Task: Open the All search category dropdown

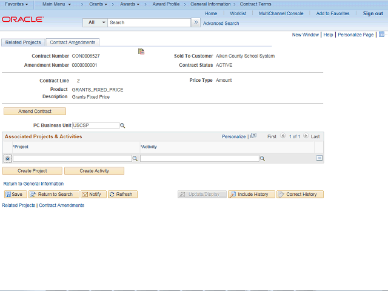Action: pyautogui.click(x=95, y=22)
